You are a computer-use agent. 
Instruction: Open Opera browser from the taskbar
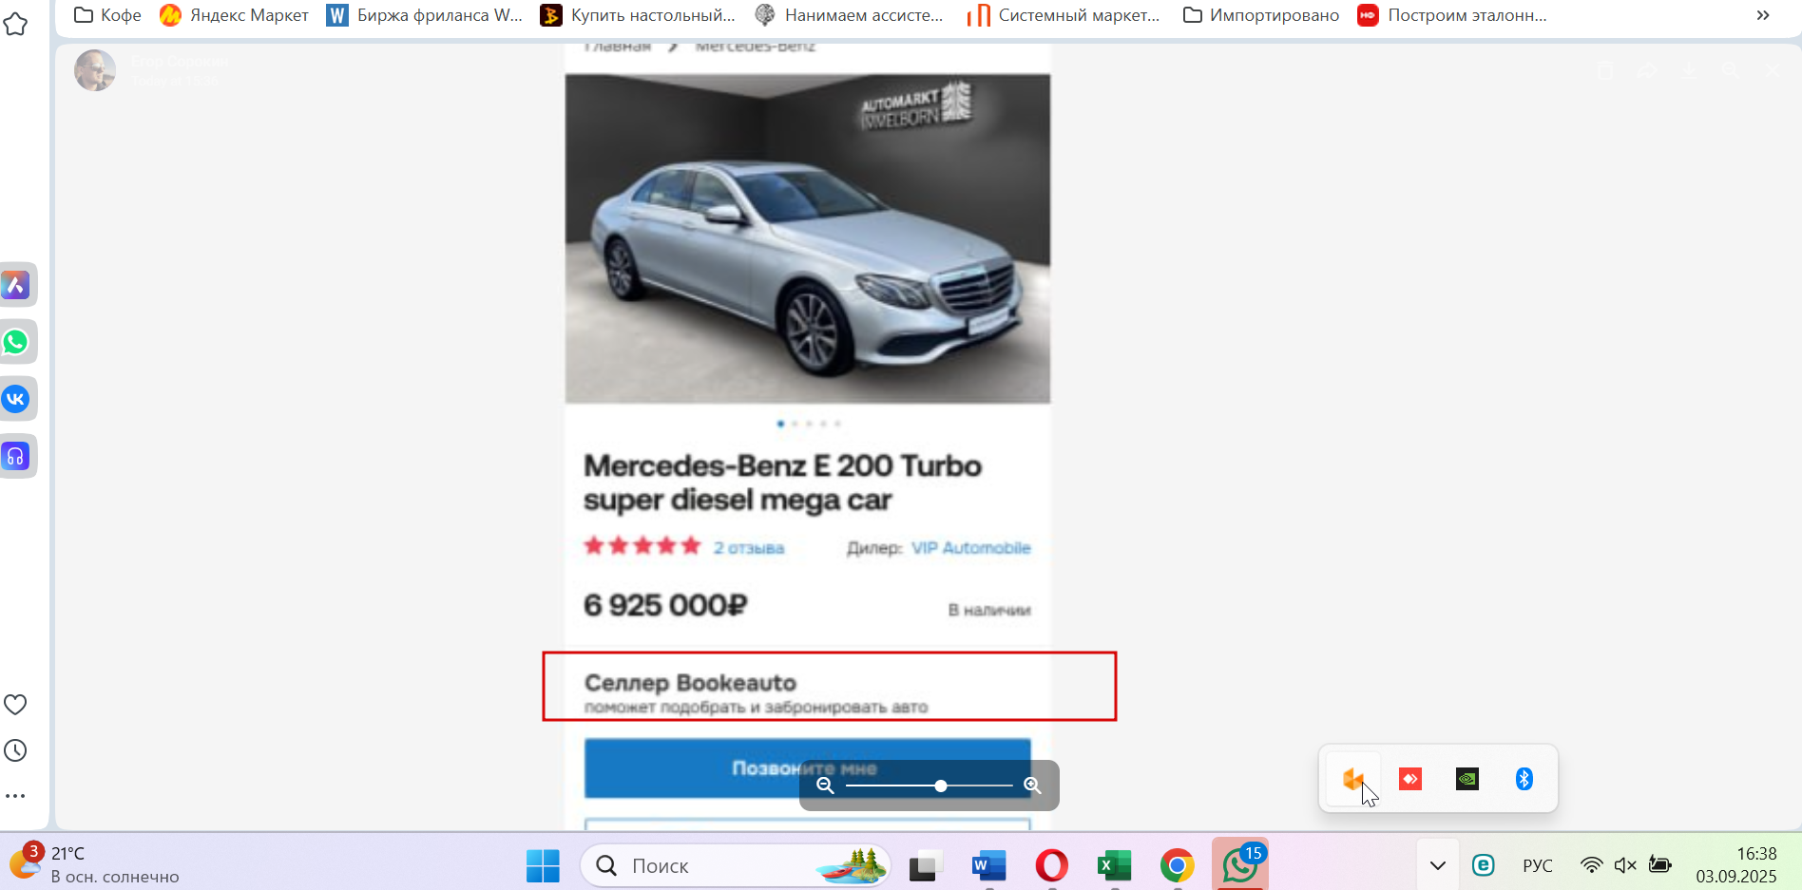pyautogui.click(x=1051, y=865)
